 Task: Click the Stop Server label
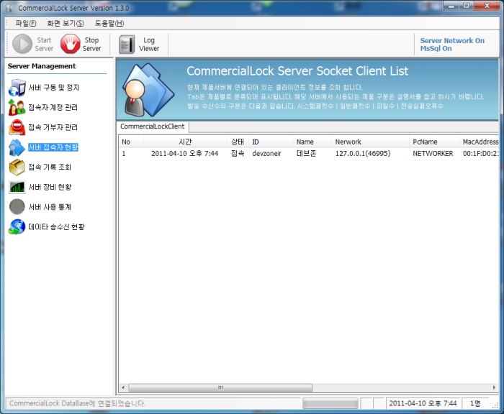[x=91, y=45]
